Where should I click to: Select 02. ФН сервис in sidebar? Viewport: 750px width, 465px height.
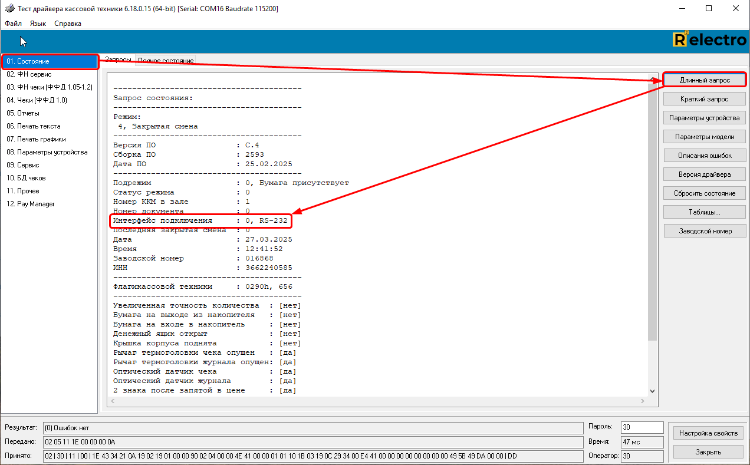tap(29, 74)
